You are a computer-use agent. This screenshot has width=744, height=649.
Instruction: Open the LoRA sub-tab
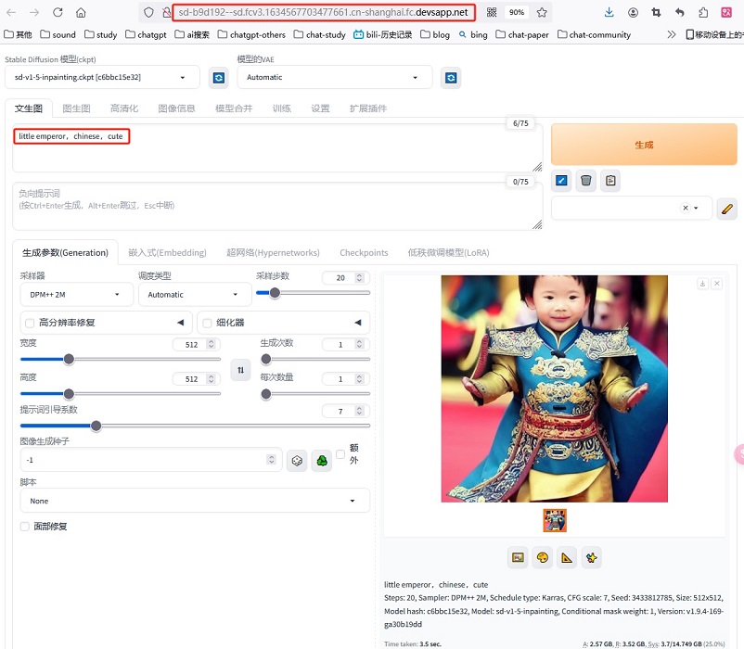[x=448, y=253]
